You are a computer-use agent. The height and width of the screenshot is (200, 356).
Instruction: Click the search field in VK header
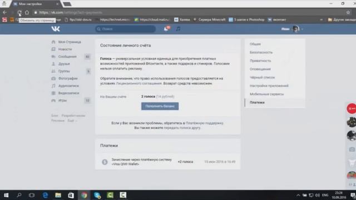[126, 29]
